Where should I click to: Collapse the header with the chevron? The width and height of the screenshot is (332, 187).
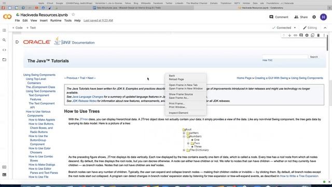click(325, 28)
